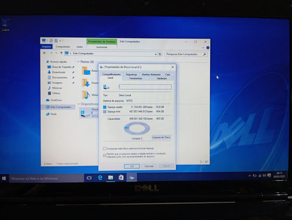This screenshot has width=292, height=220.
Task: Click the Limpeza de Disco button
Action: 161,137
